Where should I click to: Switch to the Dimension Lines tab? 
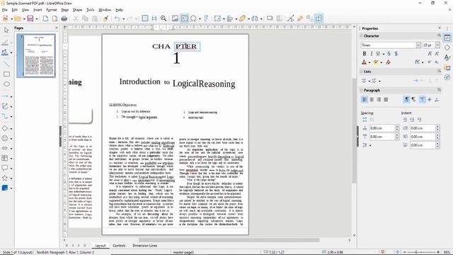point(144,246)
